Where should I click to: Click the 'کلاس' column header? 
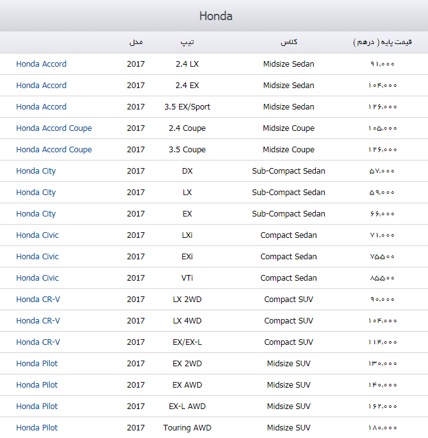click(289, 42)
